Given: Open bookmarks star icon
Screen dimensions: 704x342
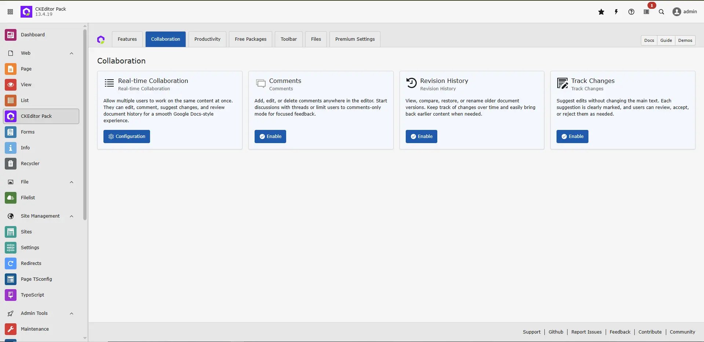Looking at the screenshot, I should (601, 12).
